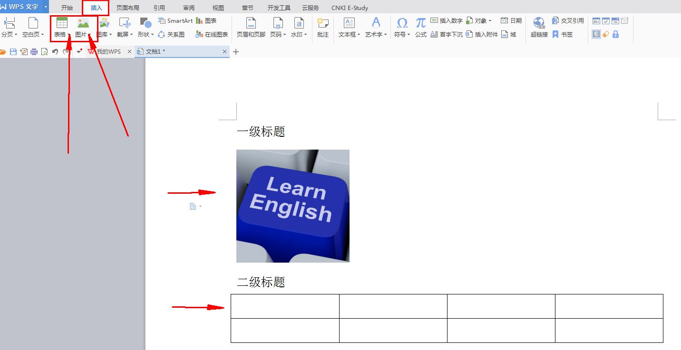Open the floating layout options beside the image

(x=195, y=207)
